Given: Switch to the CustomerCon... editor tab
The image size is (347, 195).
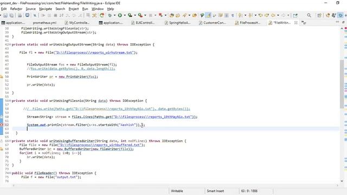Looking at the screenshot, I should (213, 23).
